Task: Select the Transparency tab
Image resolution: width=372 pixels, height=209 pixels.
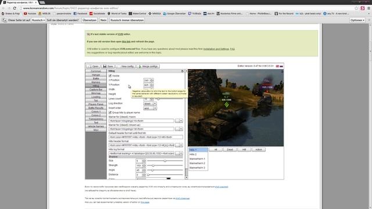Action: [96, 119]
